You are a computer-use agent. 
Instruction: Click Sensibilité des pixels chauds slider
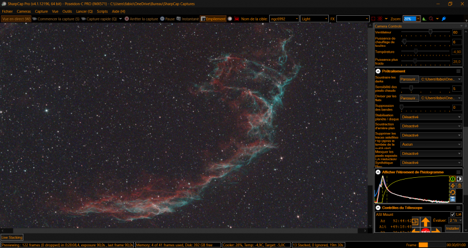click(426, 88)
